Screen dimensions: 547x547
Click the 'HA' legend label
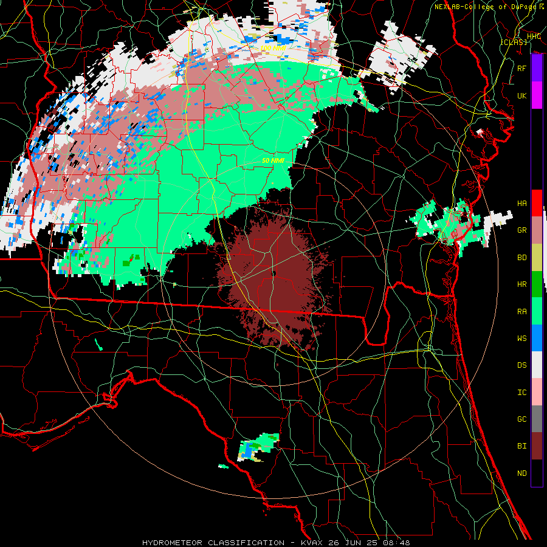click(x=522, y=203)
